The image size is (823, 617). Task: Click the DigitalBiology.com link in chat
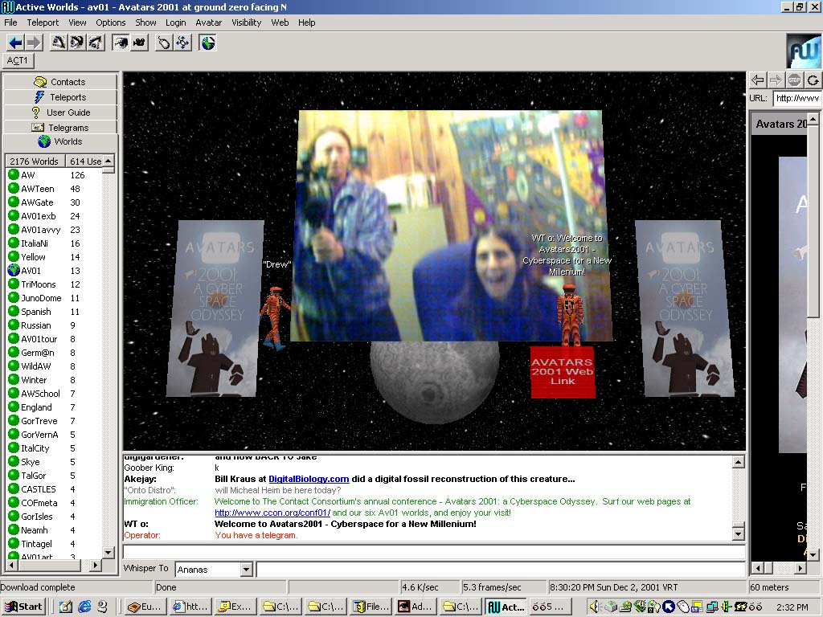coord(309,479)
